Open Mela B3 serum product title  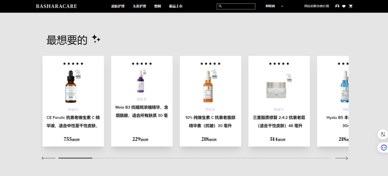pos(142,111)
